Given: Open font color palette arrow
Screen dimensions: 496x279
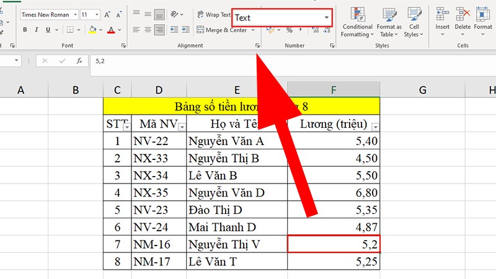Looking at the screenshot, I should pos(120,30).
